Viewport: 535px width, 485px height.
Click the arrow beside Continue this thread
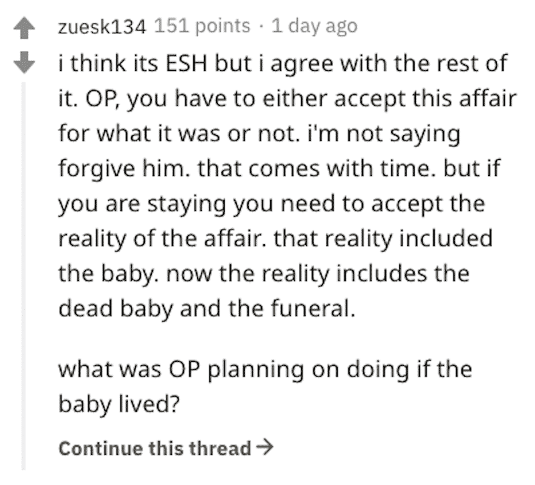click(265, 447)
